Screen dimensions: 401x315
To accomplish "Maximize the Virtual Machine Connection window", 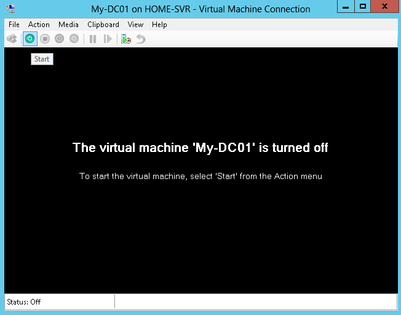I will (363, 6).
